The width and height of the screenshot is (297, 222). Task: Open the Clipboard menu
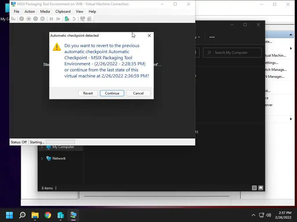[63, 12]
